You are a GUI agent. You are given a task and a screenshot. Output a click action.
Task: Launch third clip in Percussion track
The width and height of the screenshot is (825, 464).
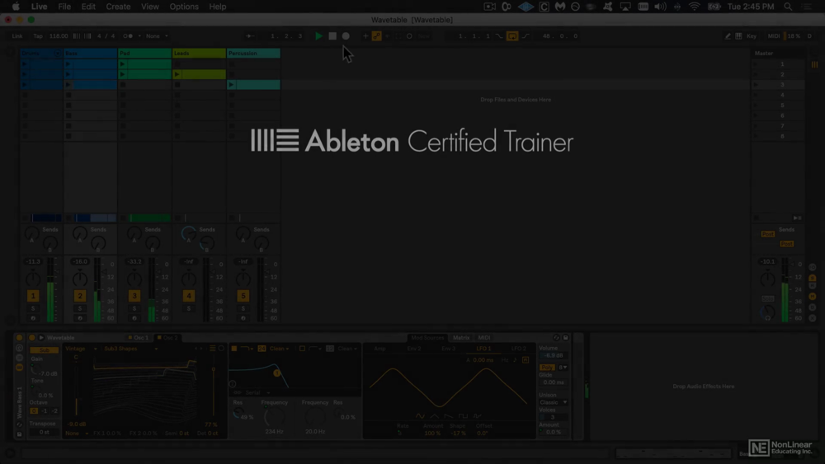(x=232, y=85)
